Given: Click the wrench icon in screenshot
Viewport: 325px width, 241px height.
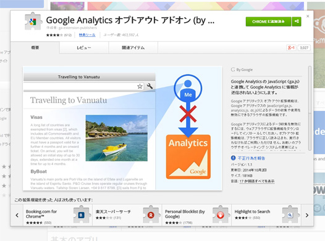Looking at the screenshot, I should point(150,86).
